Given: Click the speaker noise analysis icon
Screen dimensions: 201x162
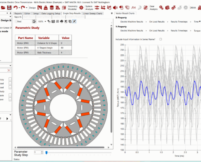Looking at the screenshot, I should (x=115, y=8).
